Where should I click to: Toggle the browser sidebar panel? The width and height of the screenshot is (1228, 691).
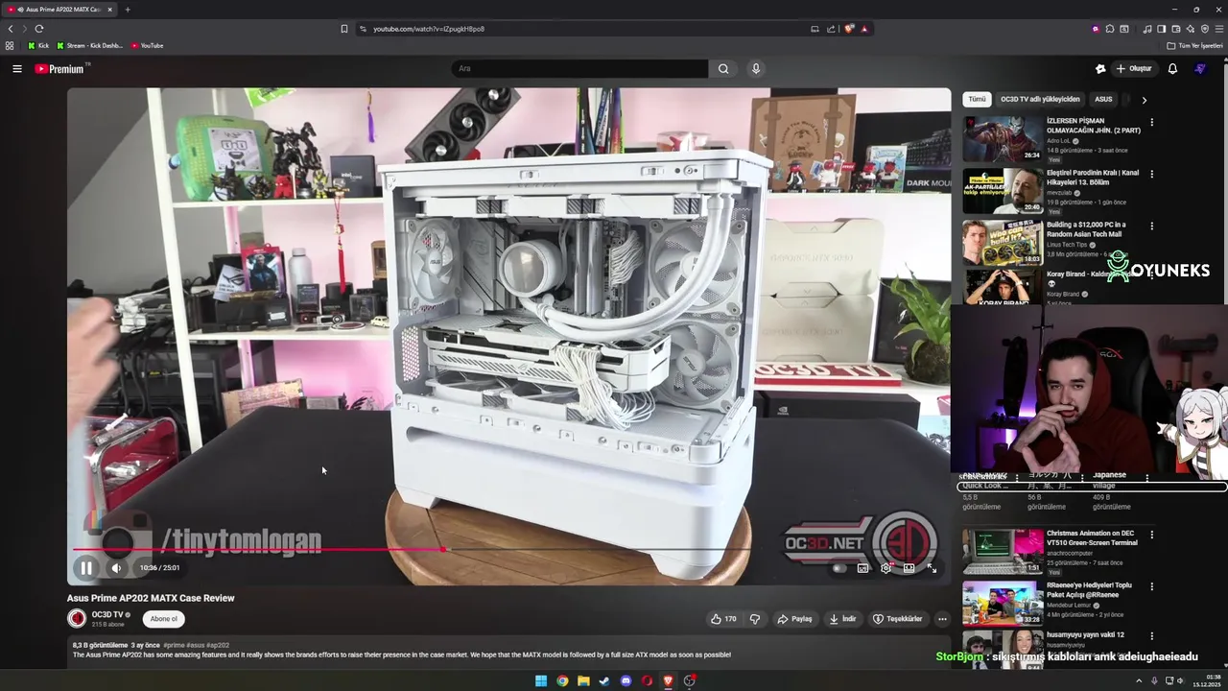click(1161, 29)
